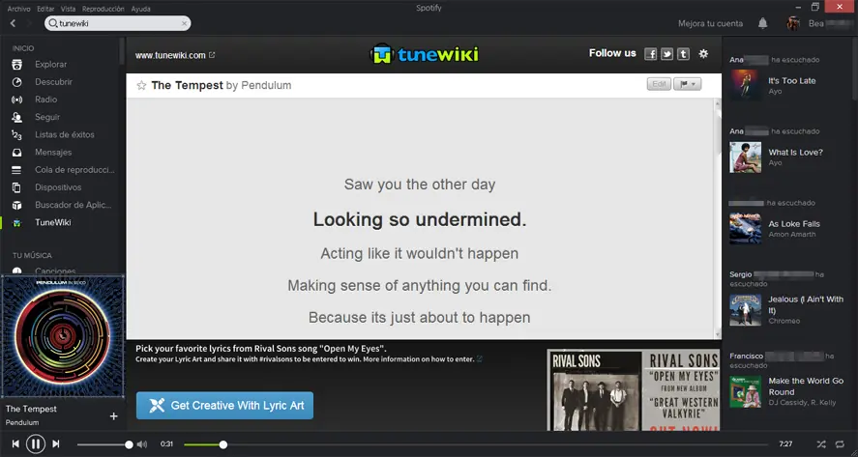858x457 pixels.
Task: Seek within the song progress bar
Action: coord(477,445)
